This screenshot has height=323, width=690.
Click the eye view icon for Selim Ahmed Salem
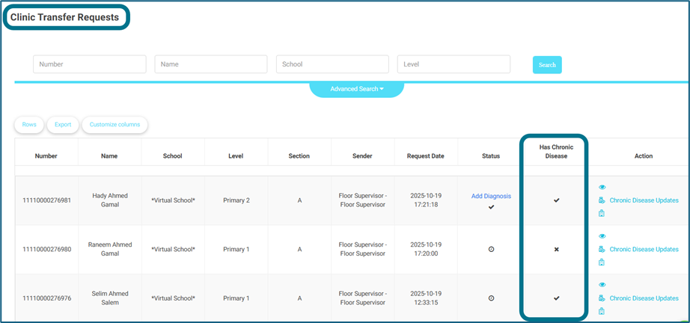click(x=602, y=285)
